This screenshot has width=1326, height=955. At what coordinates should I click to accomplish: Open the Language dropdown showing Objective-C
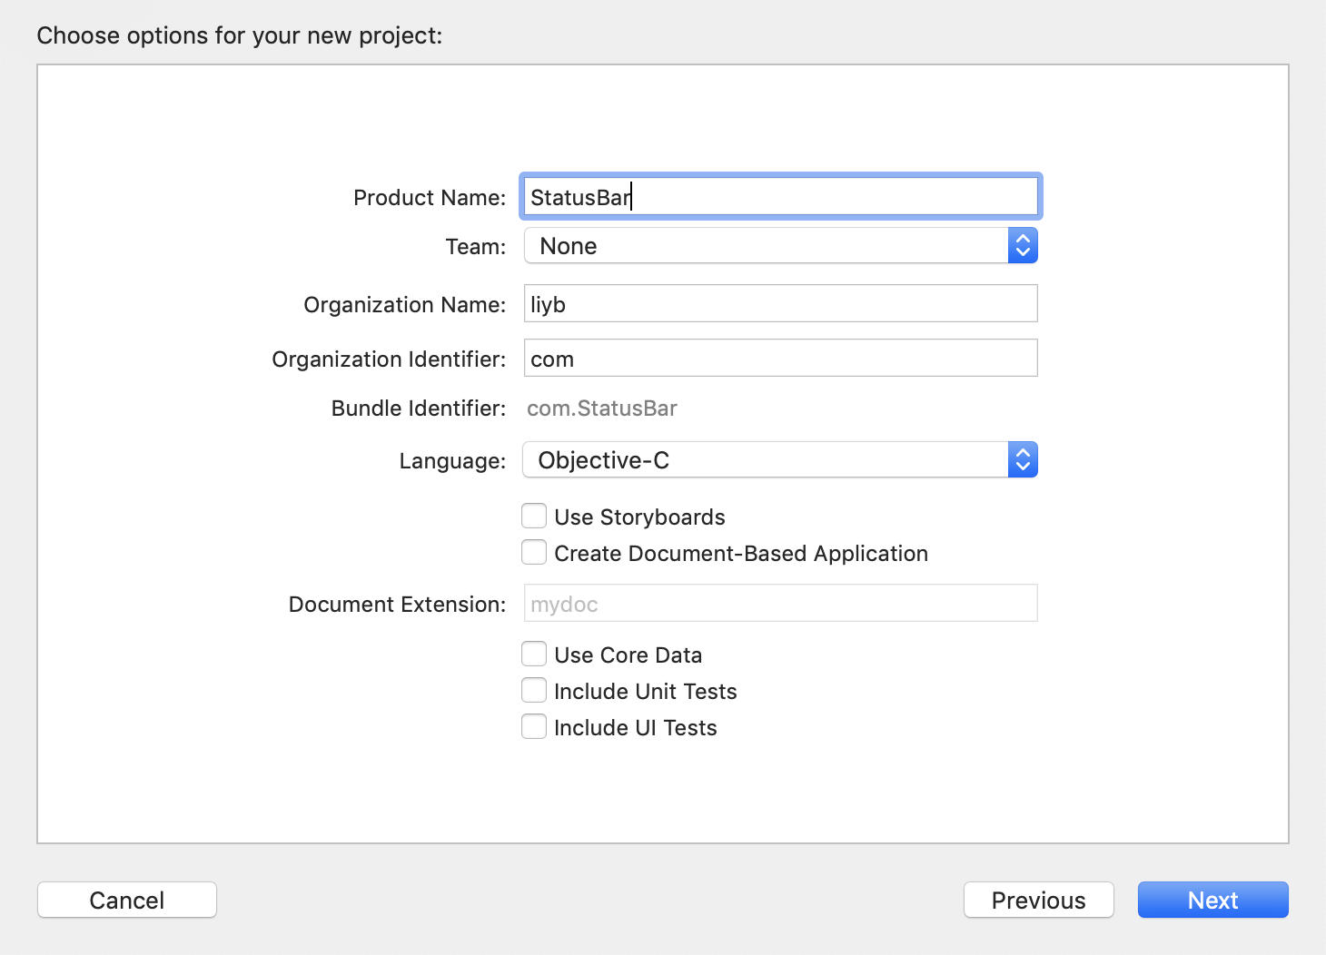tap(779, 460)
